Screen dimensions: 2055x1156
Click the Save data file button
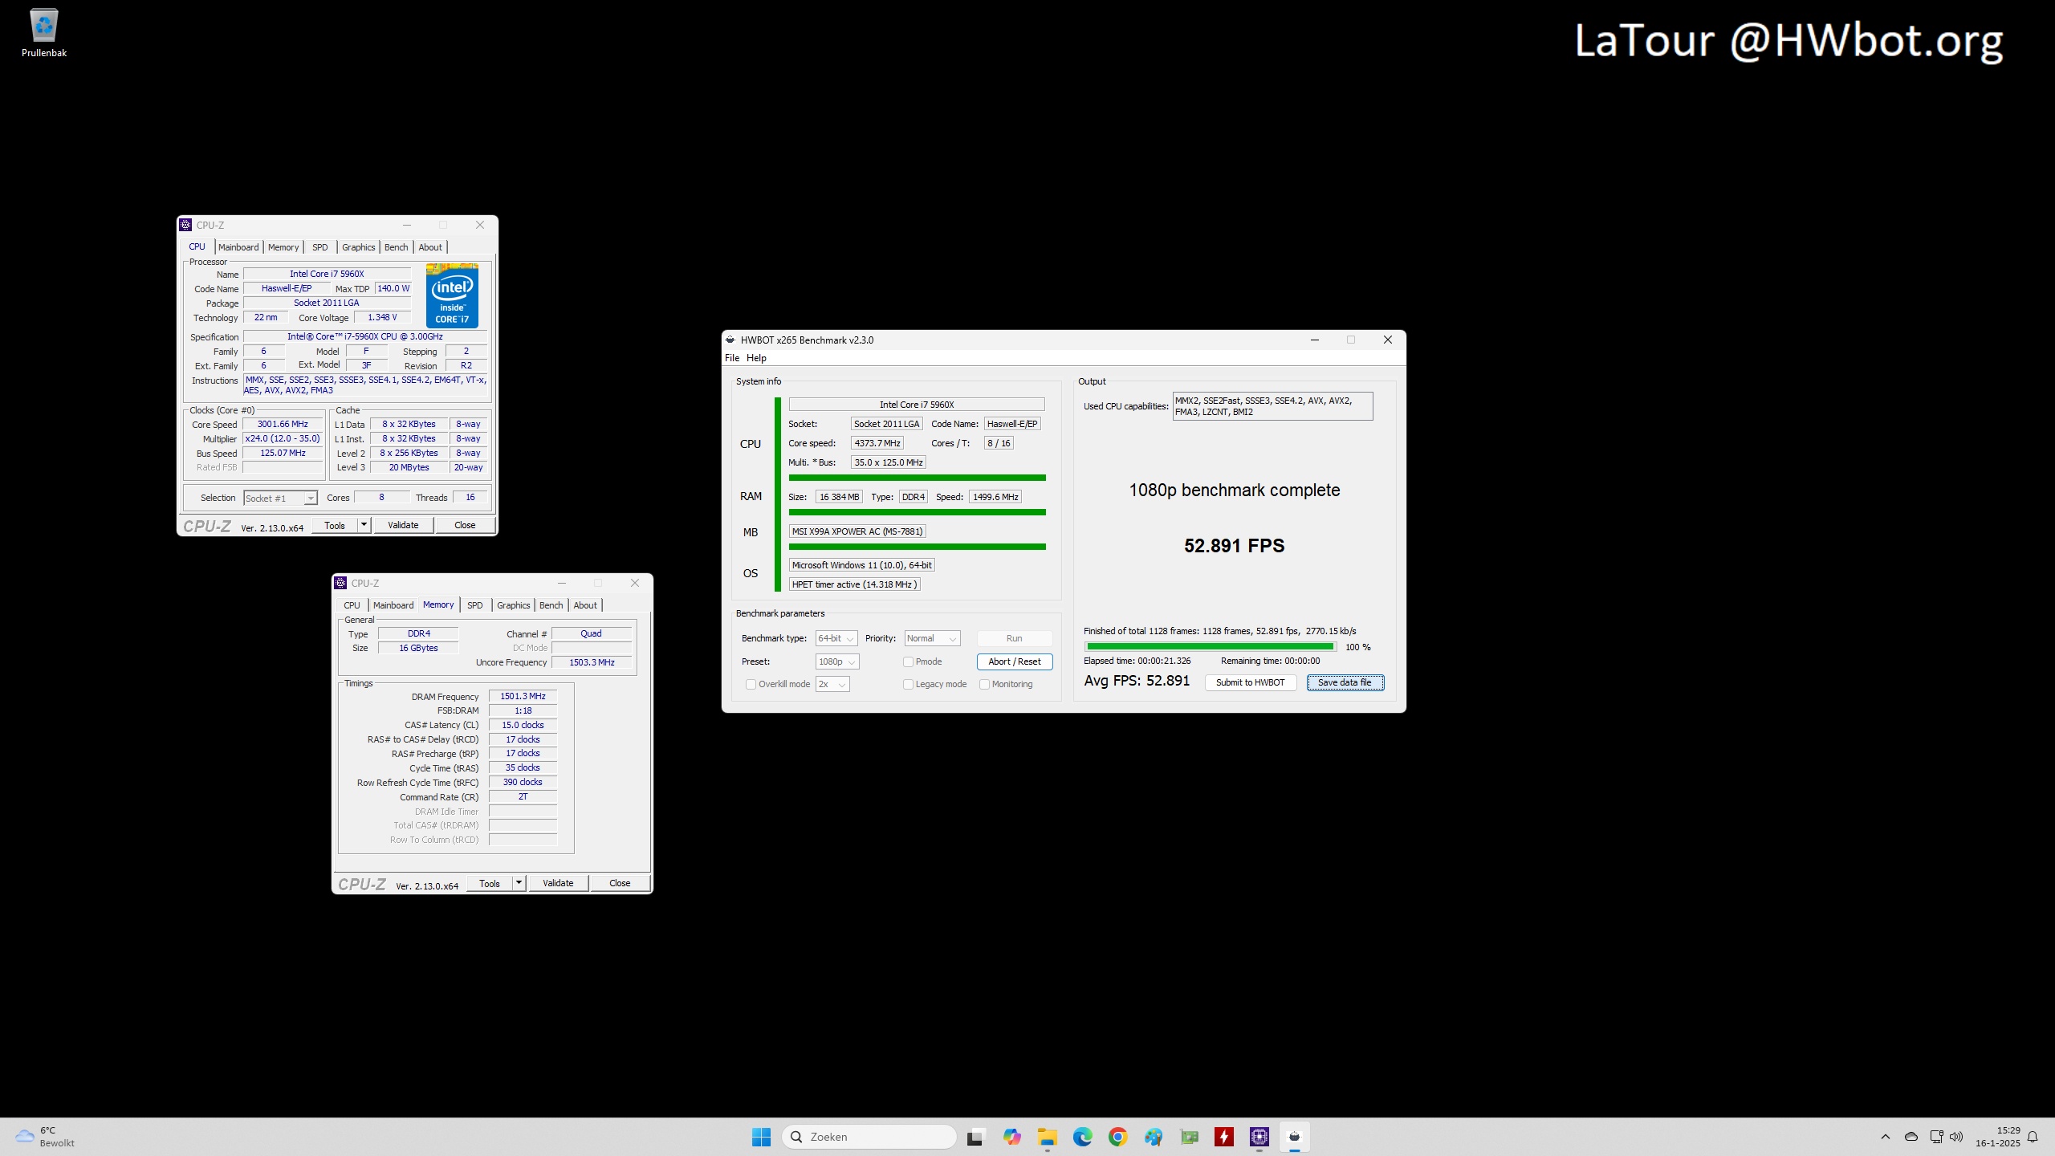(1345, 682)
